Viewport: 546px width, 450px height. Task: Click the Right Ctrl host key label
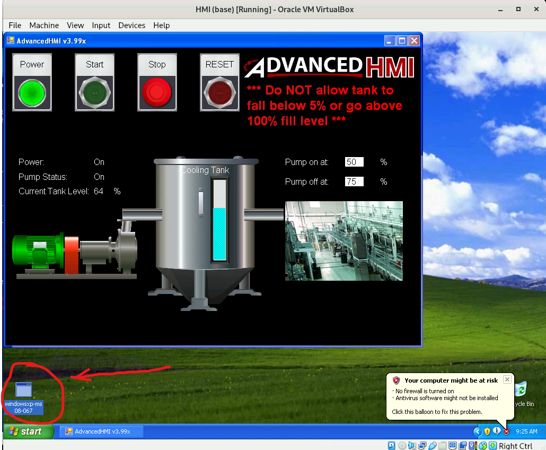tap(515, 445)
